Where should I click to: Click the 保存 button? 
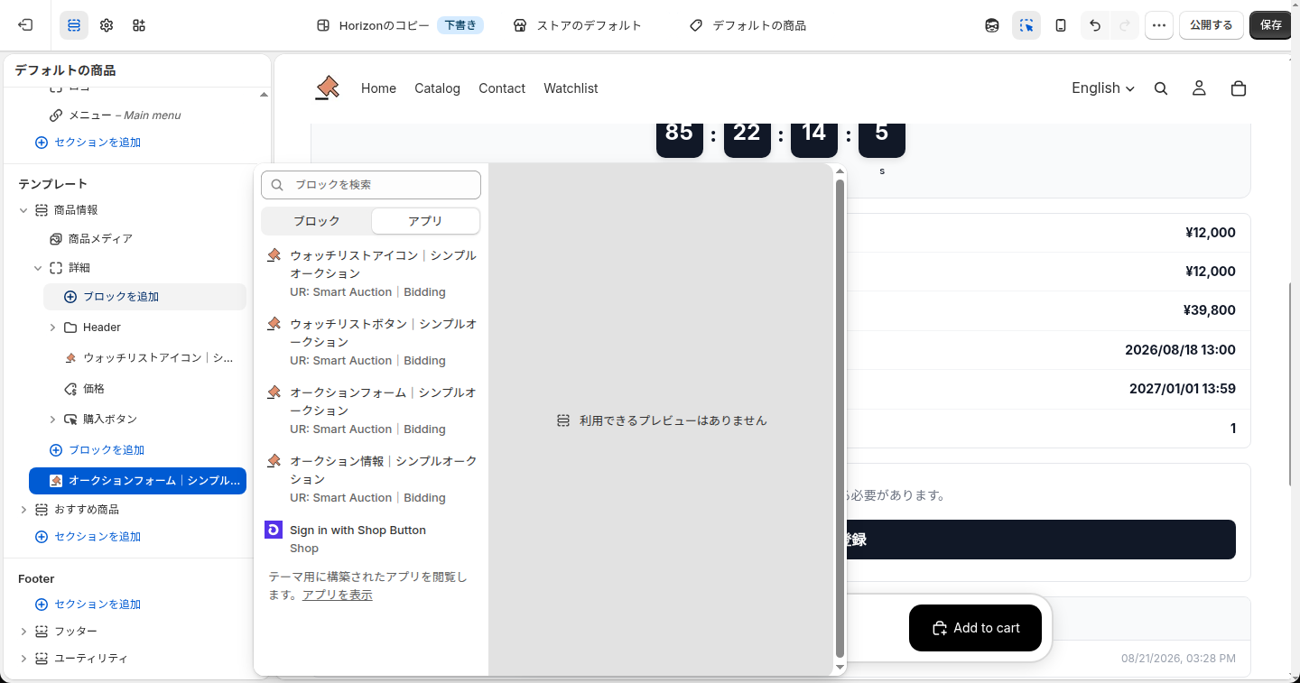1271,25
